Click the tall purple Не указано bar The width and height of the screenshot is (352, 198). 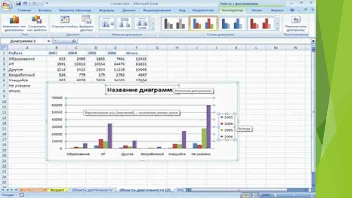click(209, 127)
